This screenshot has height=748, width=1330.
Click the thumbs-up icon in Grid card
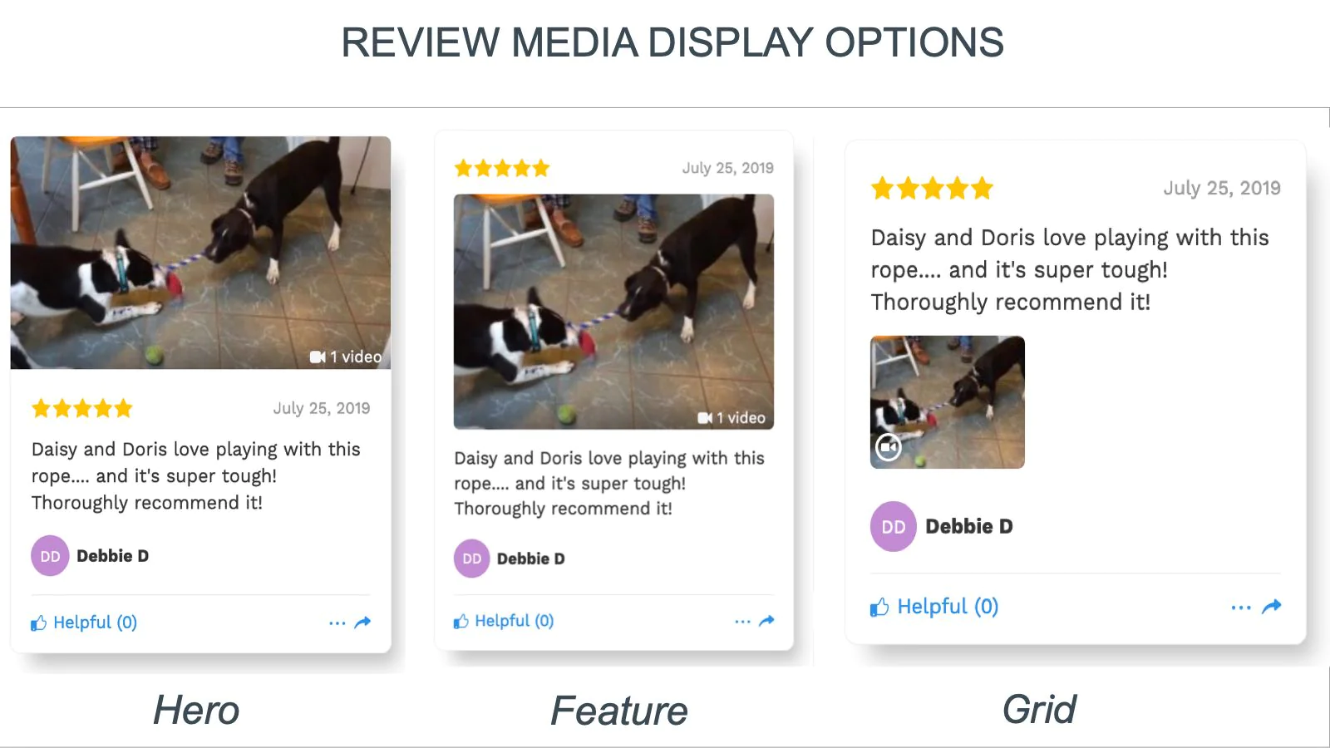pyautogui.click(x=879, y=608)
